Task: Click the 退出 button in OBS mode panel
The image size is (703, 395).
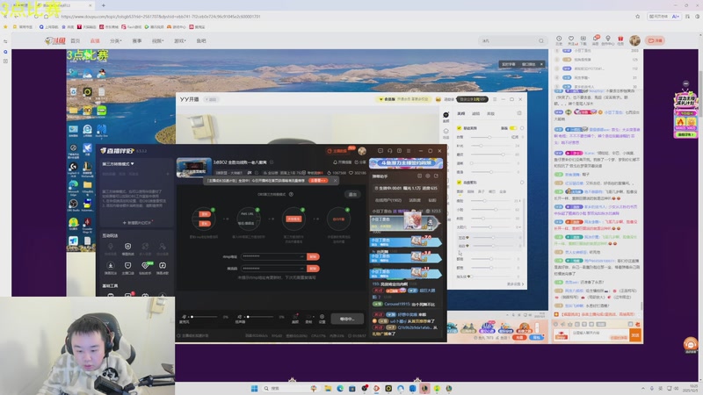Action: point(352,194)
